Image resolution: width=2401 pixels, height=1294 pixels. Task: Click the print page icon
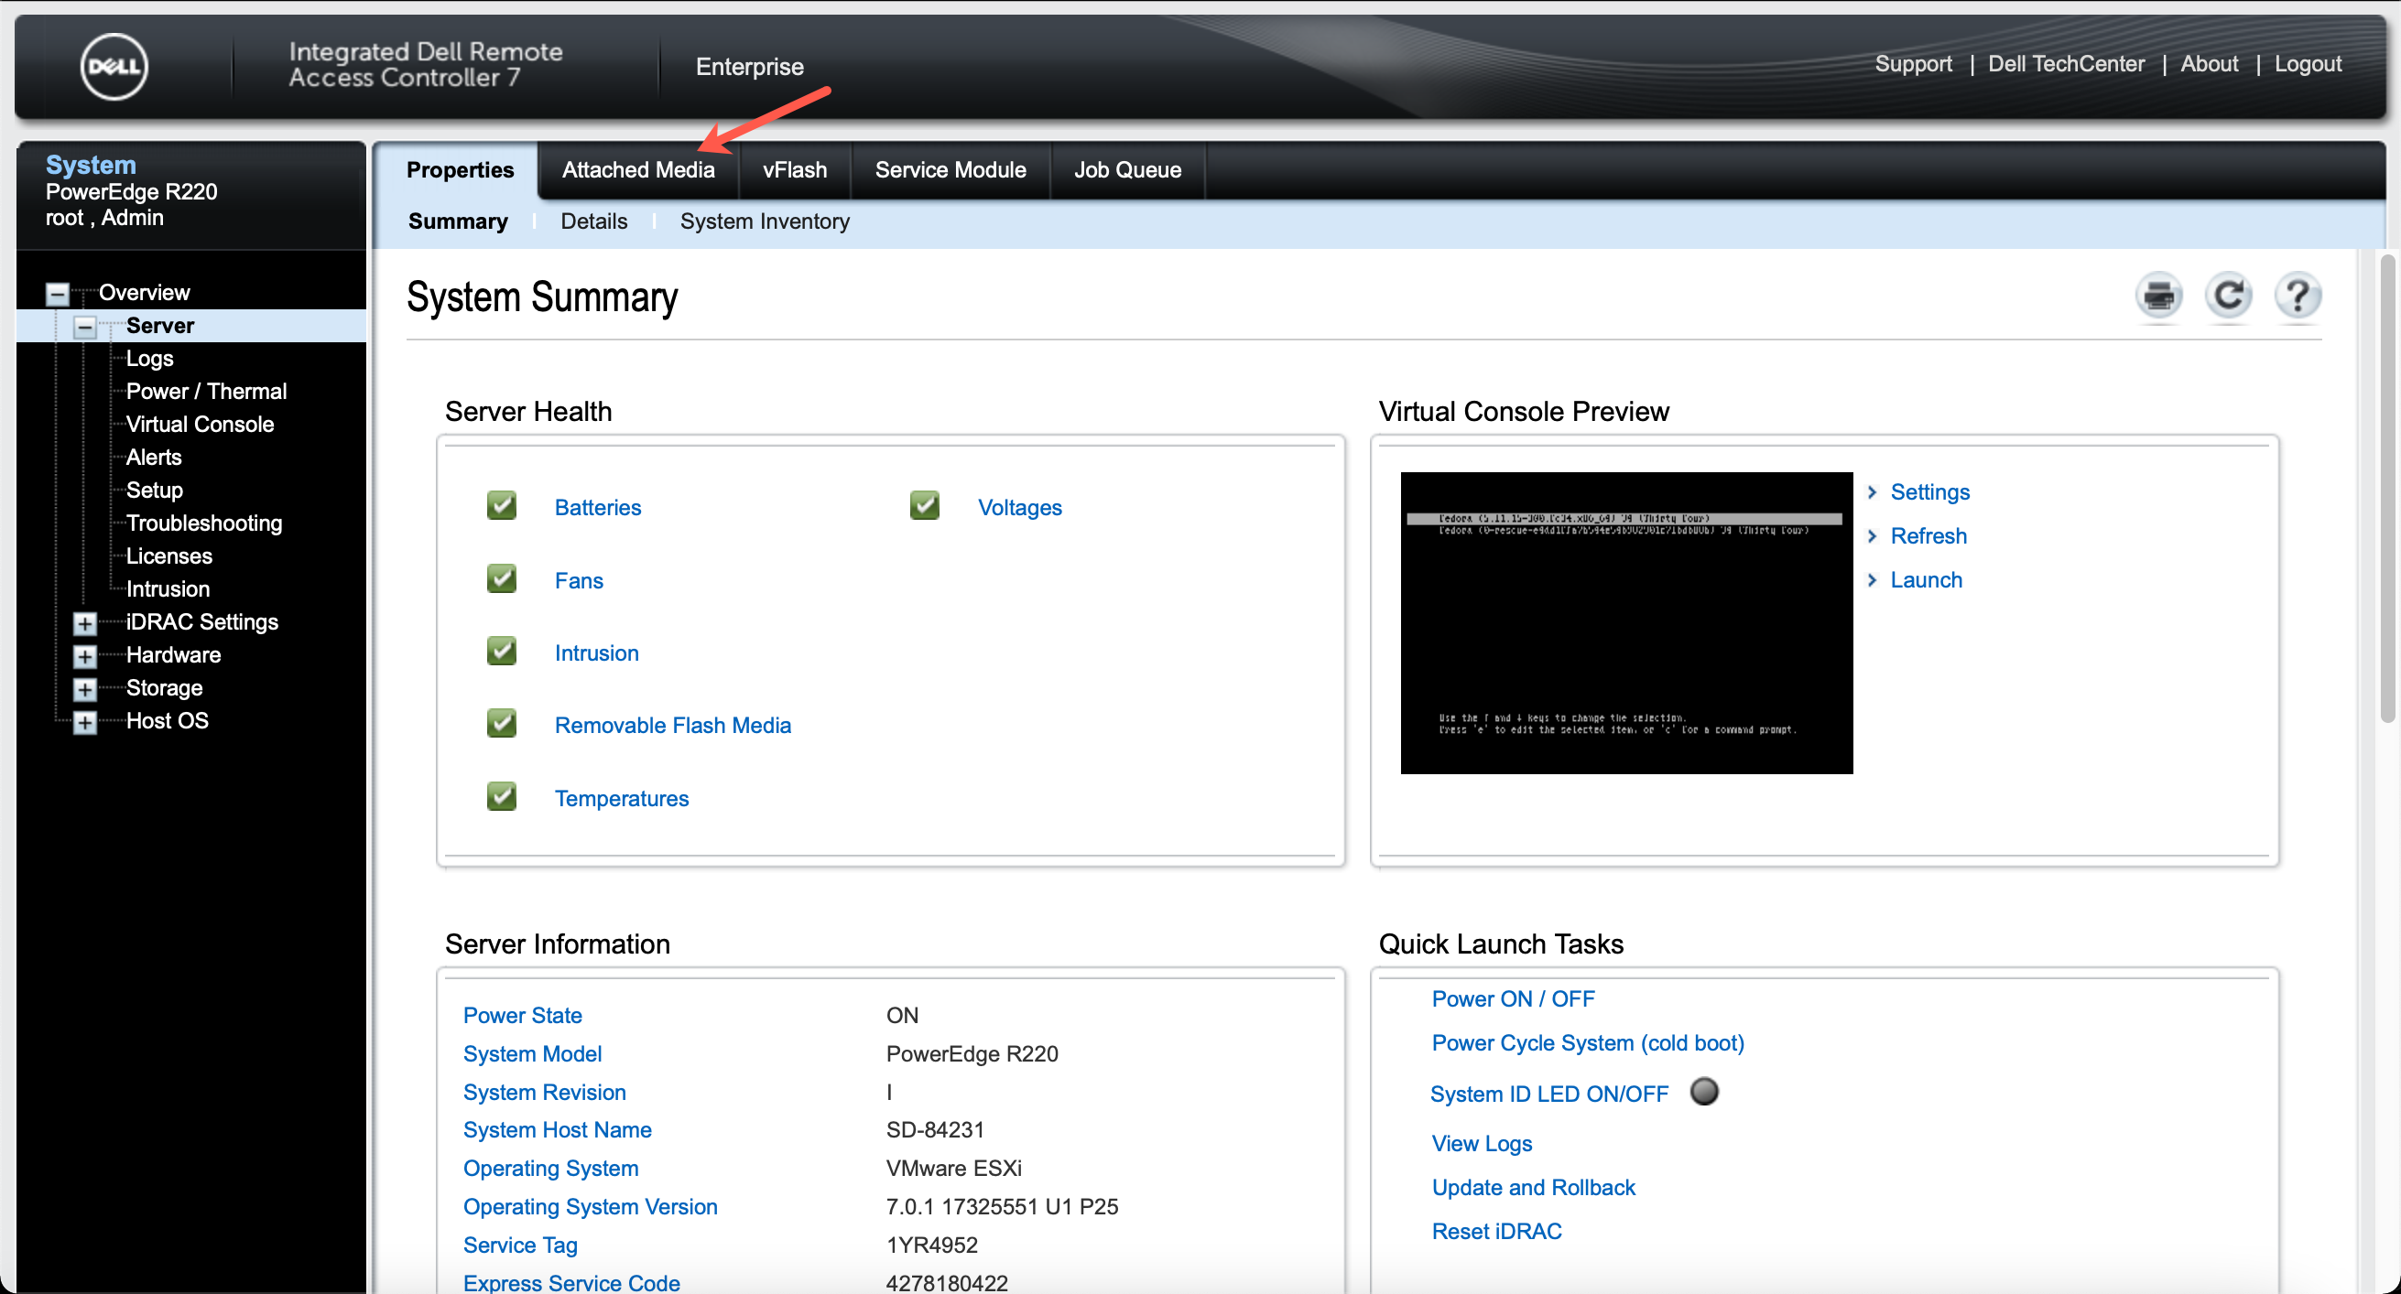[2157, 297]
